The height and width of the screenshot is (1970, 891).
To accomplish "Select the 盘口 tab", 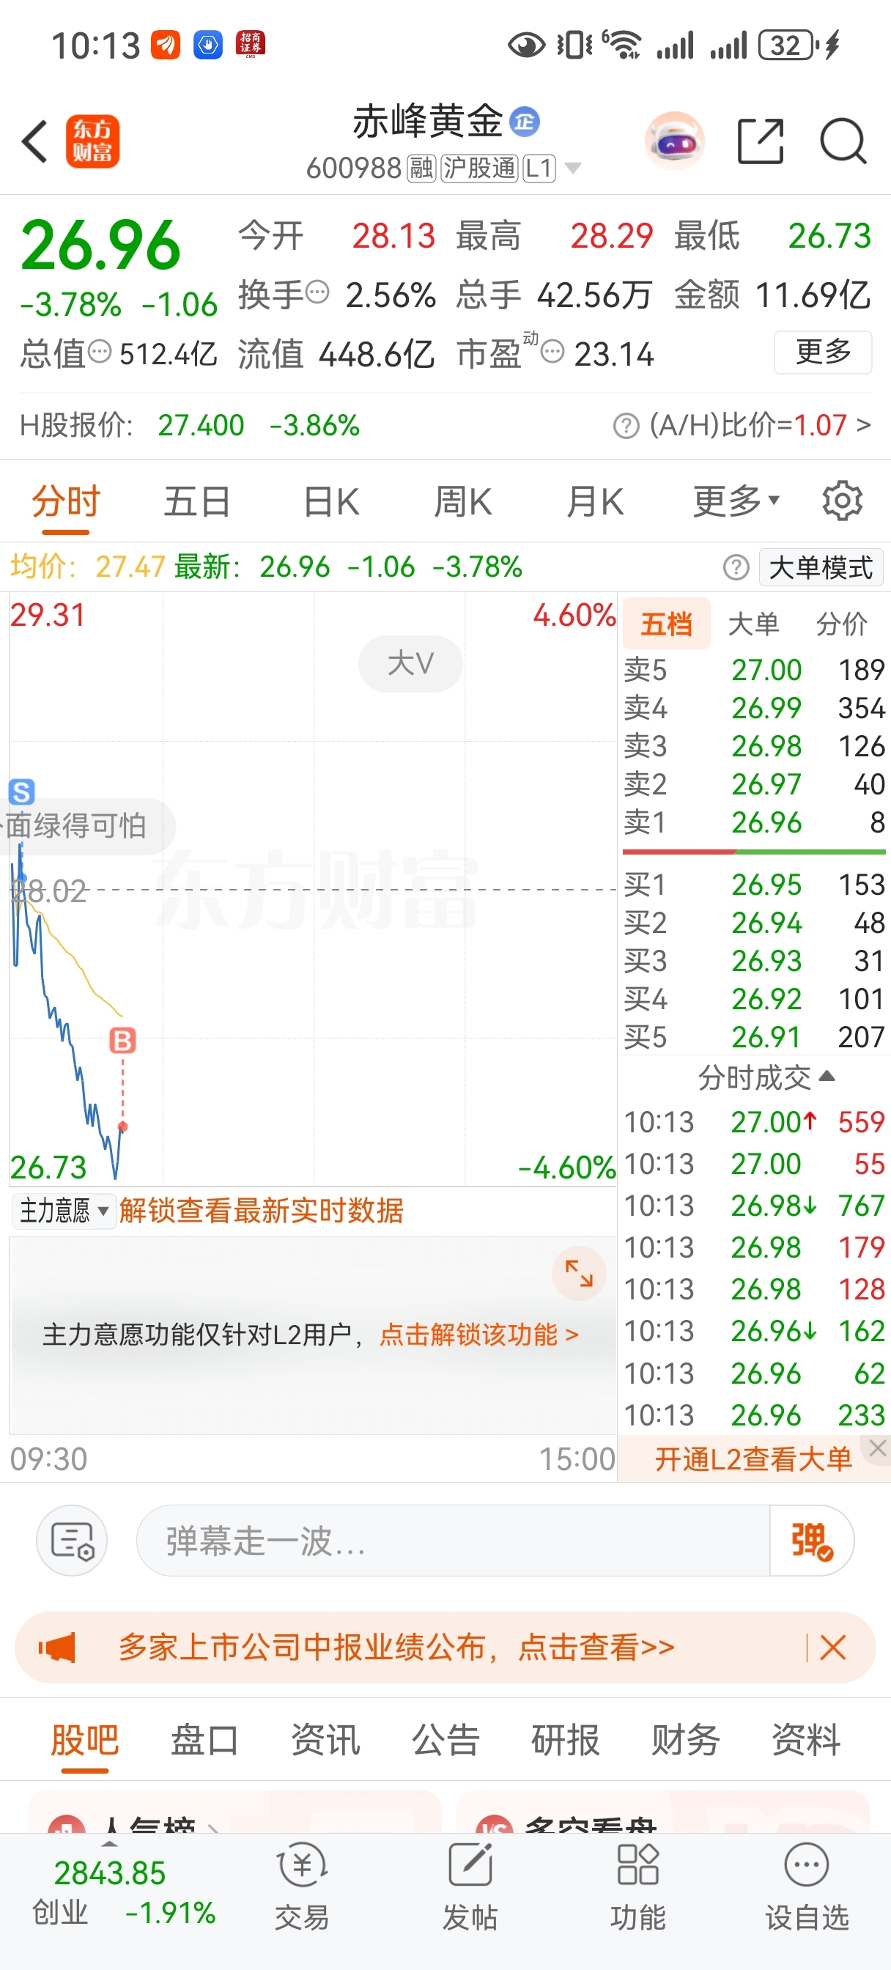I will pos(204,1741).
